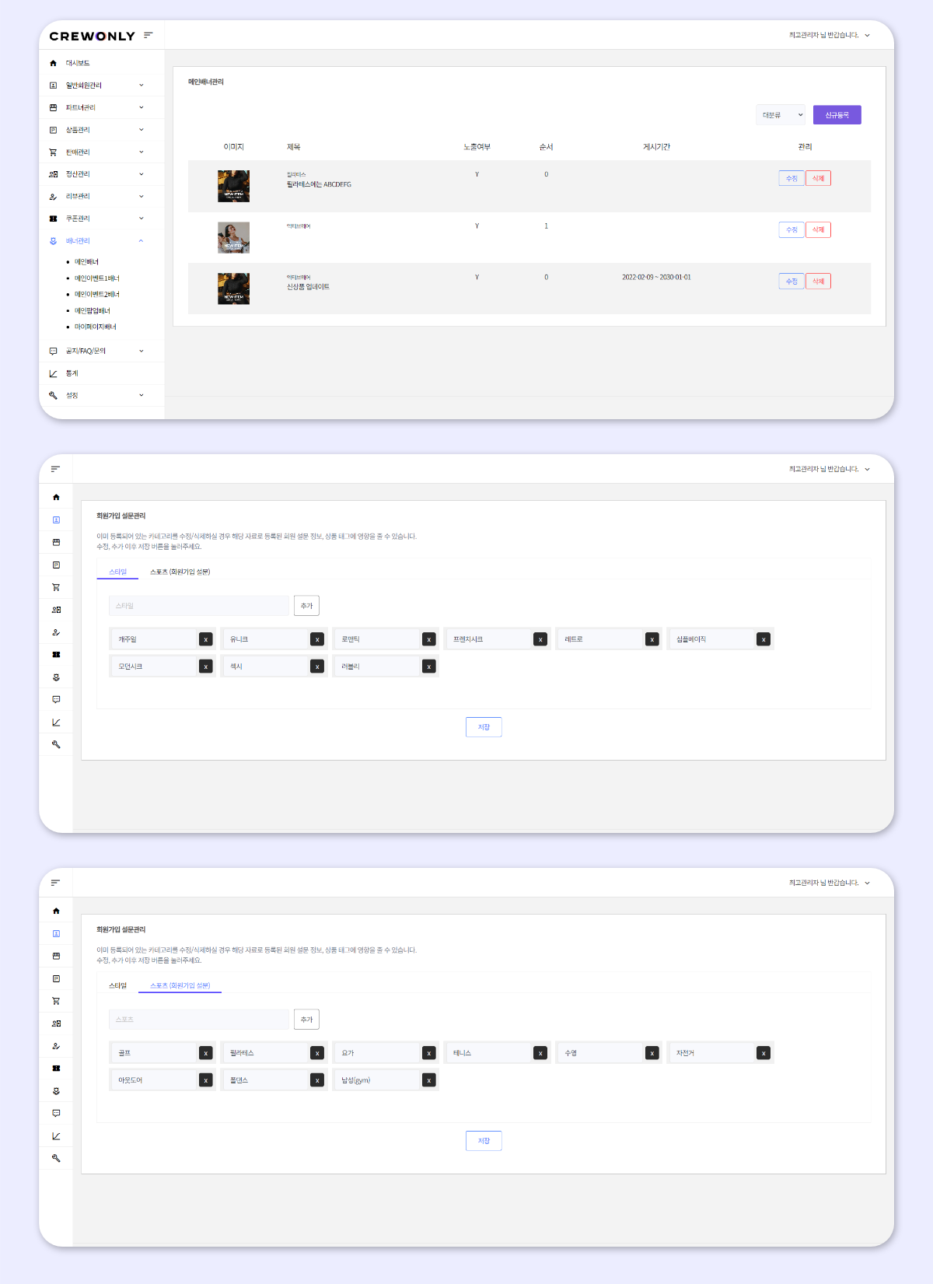Open the 대분류 category dropdown
Screen dimensions: 933x1284
781,115
